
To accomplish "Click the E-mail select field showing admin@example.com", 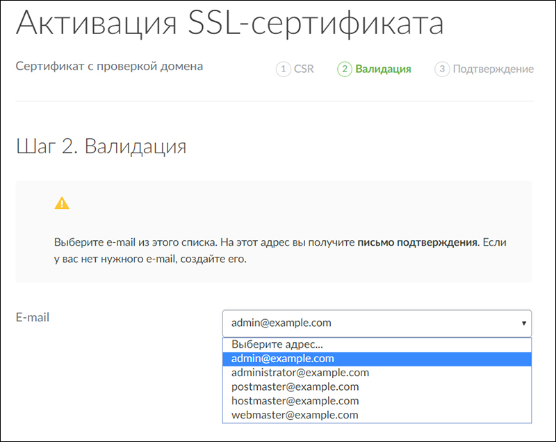I will point(368,323).
